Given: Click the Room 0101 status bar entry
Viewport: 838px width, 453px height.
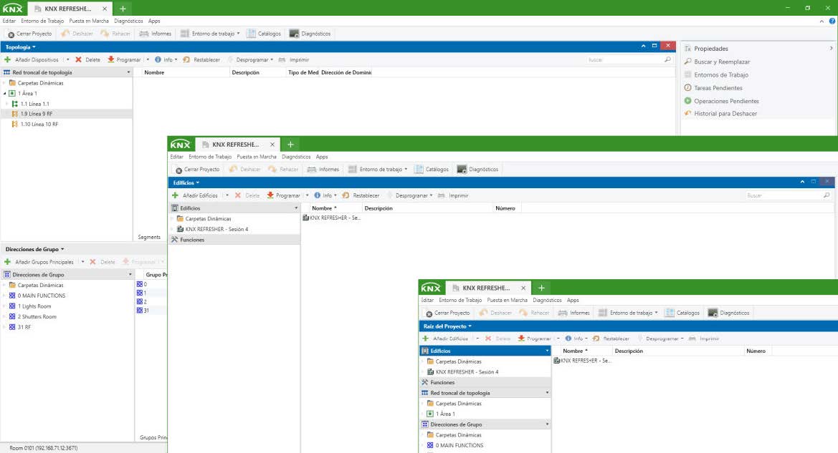Looking at the screenshot, I should point(43,448).
